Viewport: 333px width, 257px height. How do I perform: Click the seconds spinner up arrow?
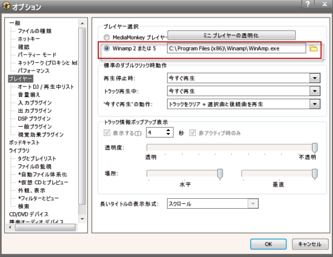[x=168, y=130]
